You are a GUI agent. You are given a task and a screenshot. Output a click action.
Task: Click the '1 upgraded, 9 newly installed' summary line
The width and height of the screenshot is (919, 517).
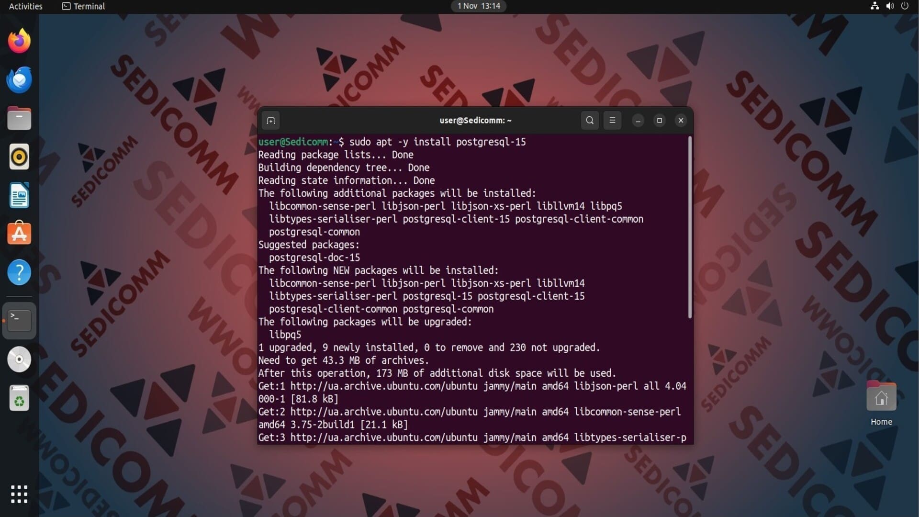tap(429, 348)
